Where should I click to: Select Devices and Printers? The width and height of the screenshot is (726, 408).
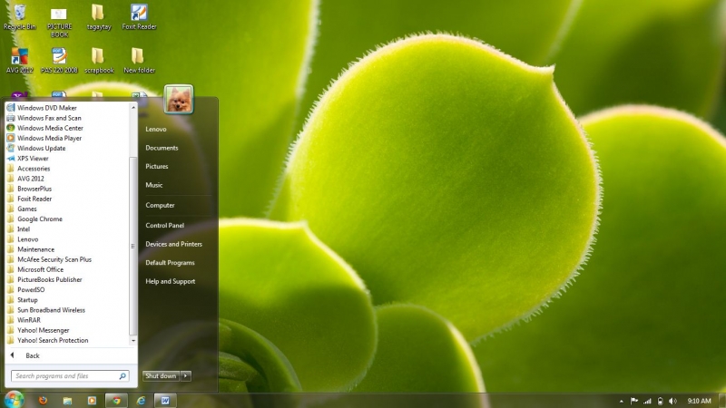pyautogui.click(x=173, y=244)
